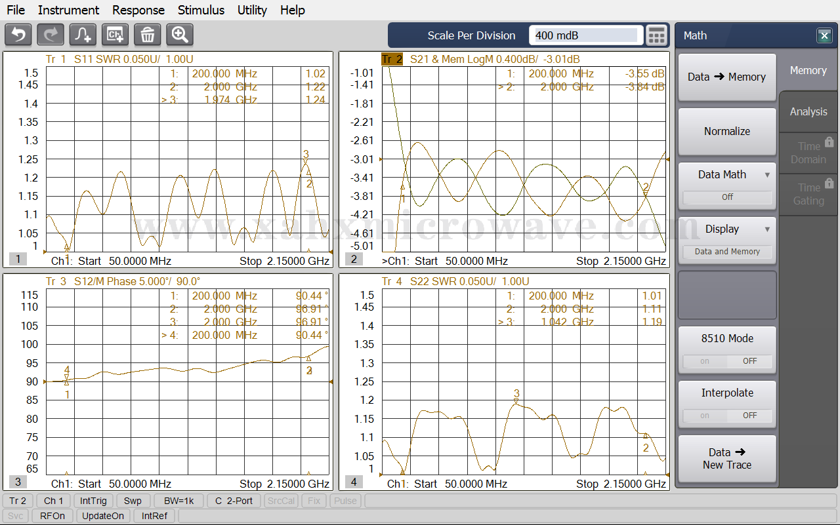This screenshot has width=840, height=525.
Task: Click the Normalize button
Action: click(x=727, y=131)
